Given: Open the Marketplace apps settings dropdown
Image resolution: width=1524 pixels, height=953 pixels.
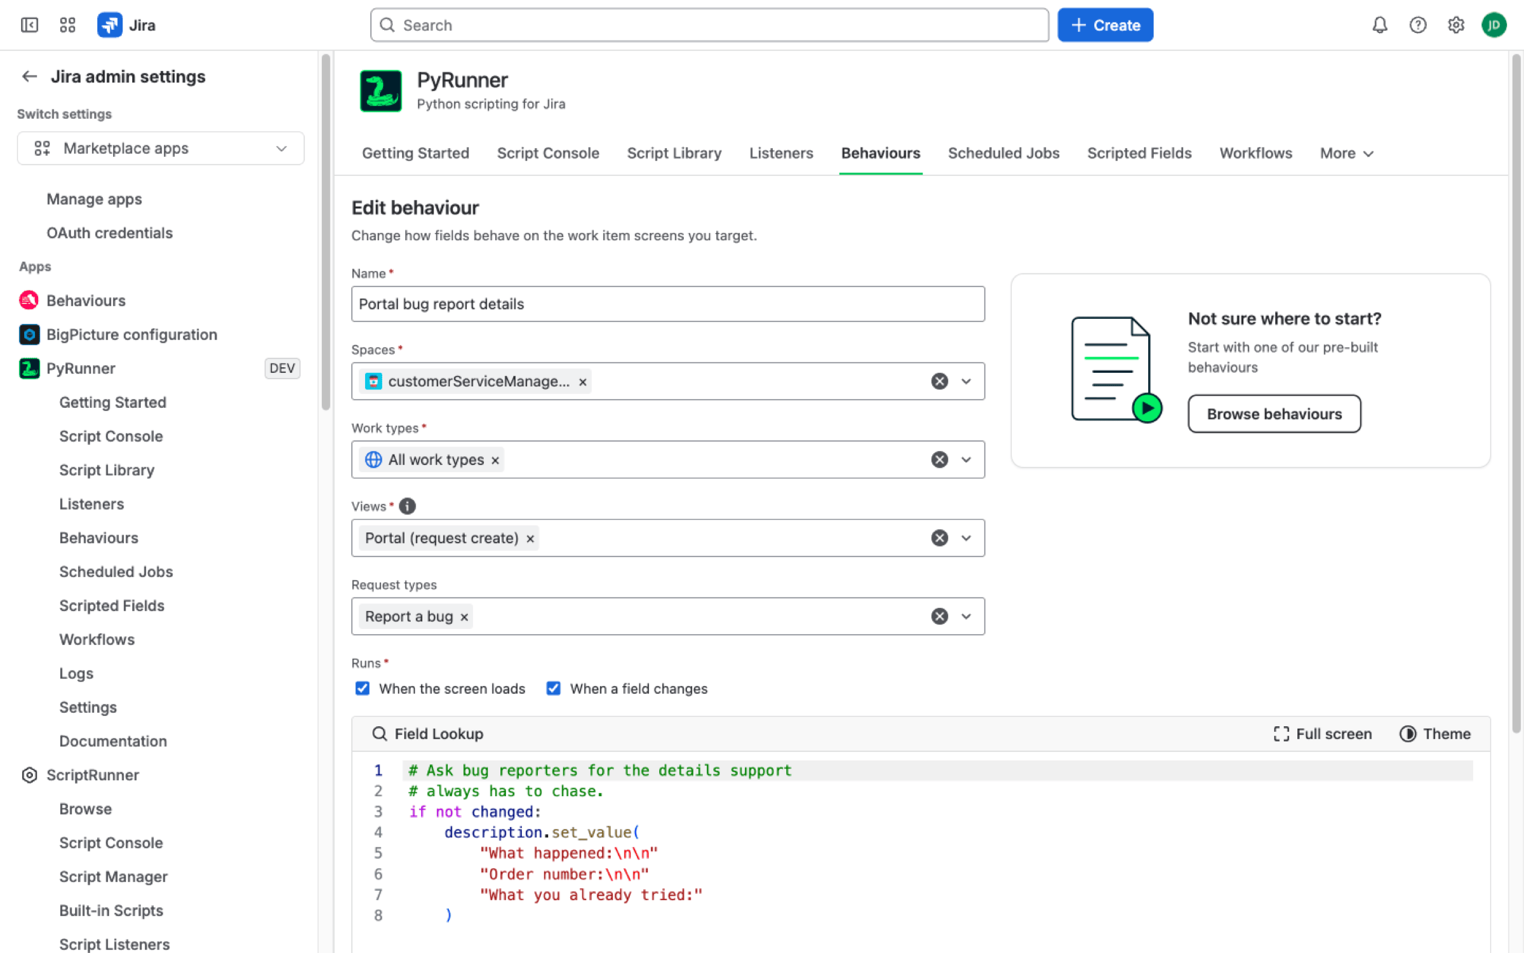Looking at the screenshot, I should pos(161,148).
